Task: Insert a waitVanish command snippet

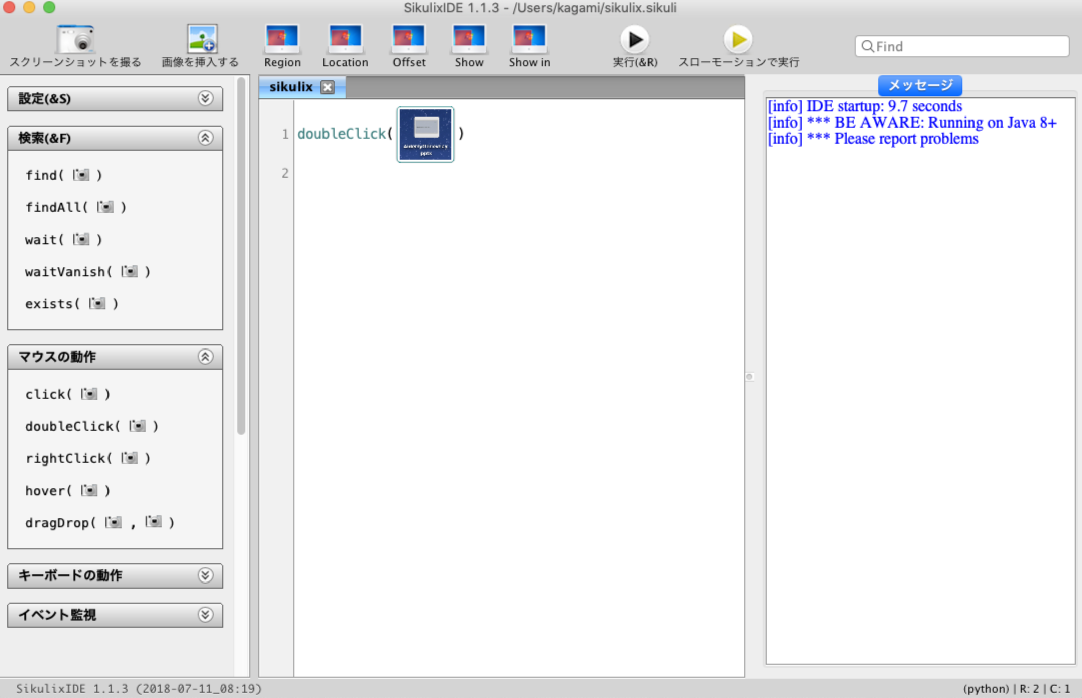Action: point(88,271)
